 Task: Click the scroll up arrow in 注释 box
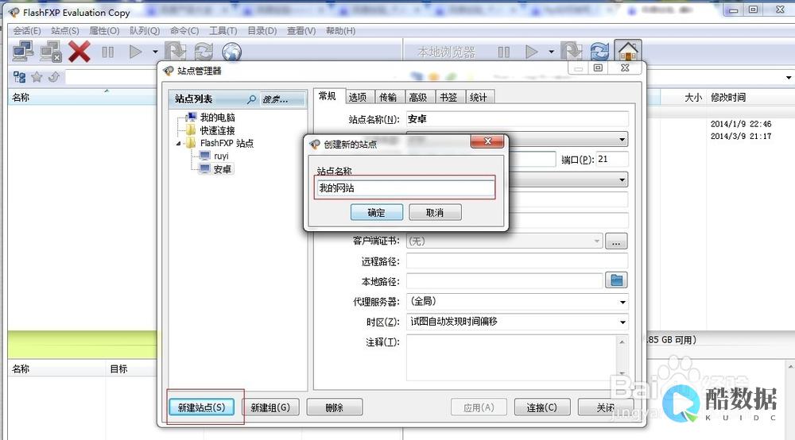click(622, 342)
